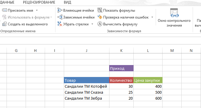Viewport: 201px width, 108px height.
Task: Select column N header
Action: pos(191,50)
